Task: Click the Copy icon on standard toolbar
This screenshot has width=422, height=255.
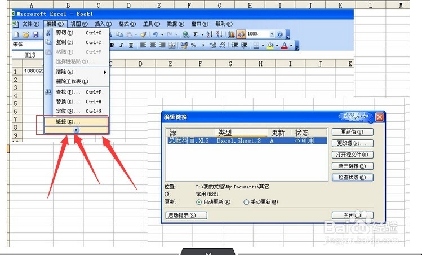Action: [119, 34]
